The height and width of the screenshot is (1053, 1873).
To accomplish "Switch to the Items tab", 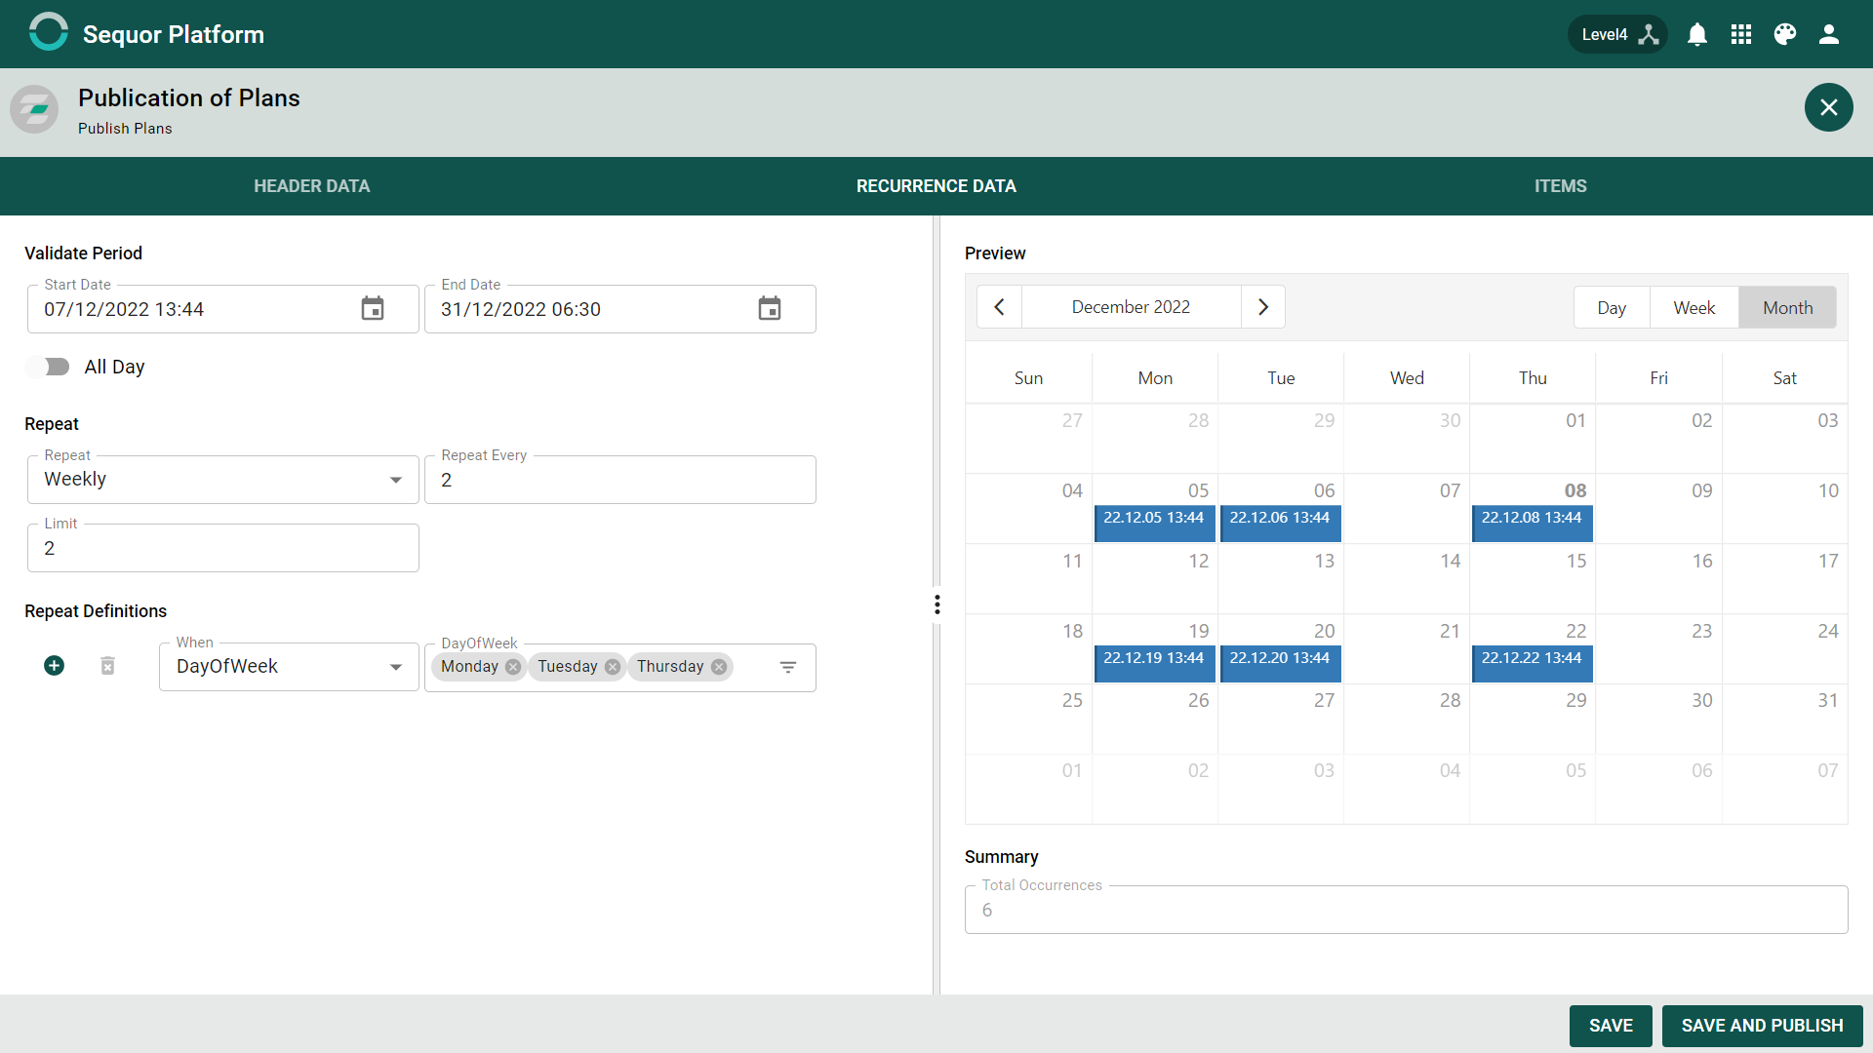I will [x=1561, y=186].
